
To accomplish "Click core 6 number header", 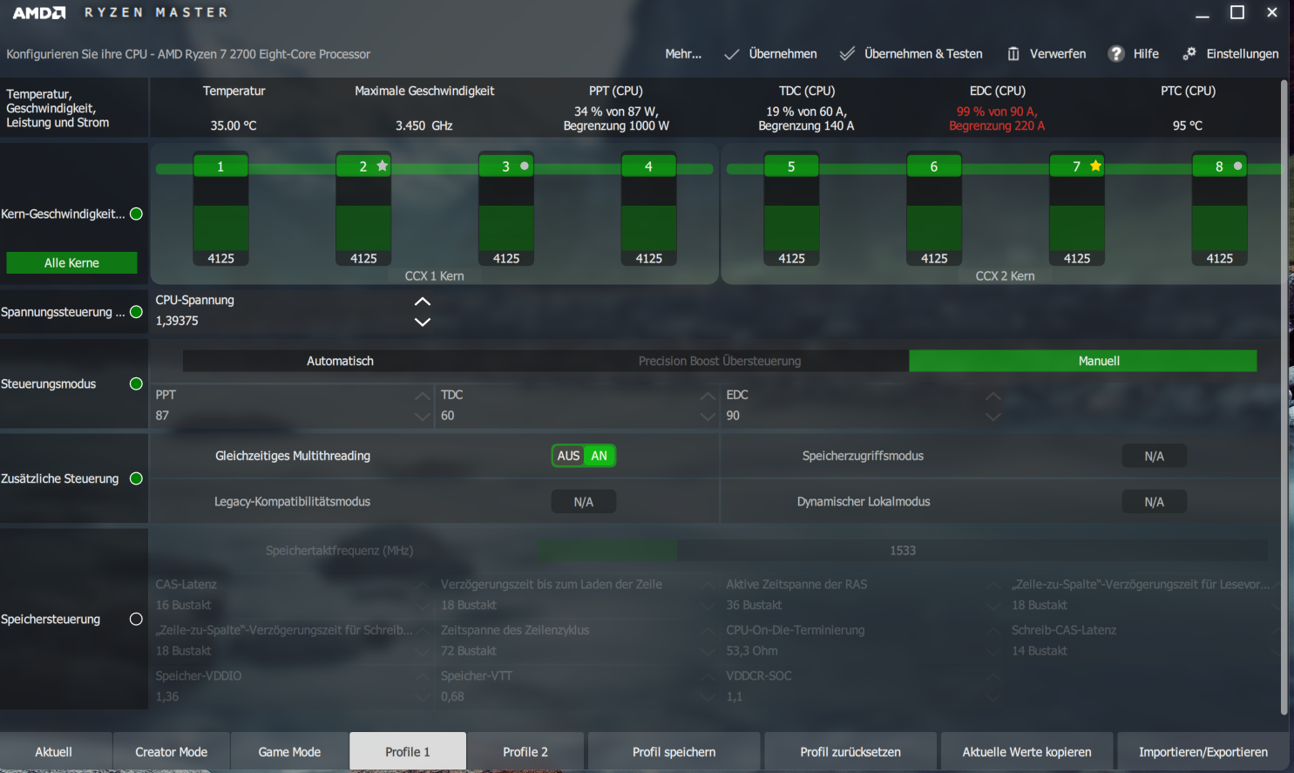I will pos(934,166).
